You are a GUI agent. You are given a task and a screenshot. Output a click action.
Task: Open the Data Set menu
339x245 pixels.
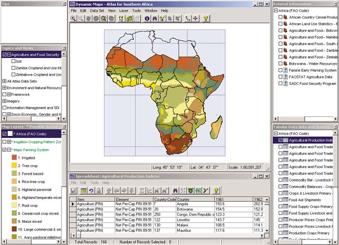pyautogui.click(x=97, y=11)
